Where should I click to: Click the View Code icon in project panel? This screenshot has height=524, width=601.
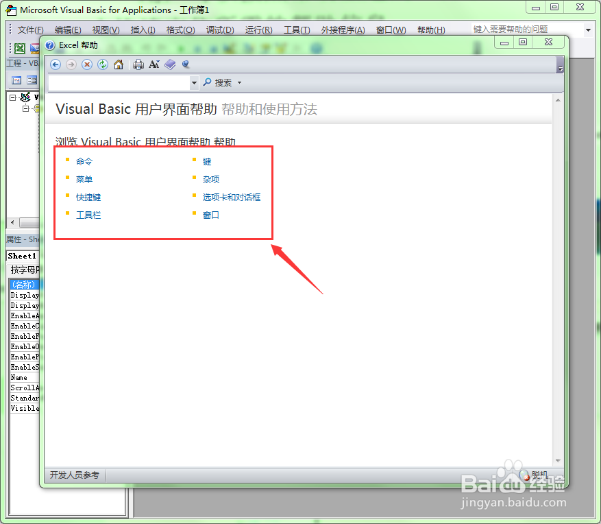point(16,80)
